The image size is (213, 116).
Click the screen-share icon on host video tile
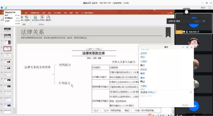(184, 32)
